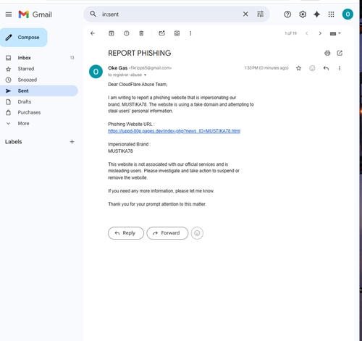Archive this email
This screenshot has width=362, height=341.
pos(111,33)
